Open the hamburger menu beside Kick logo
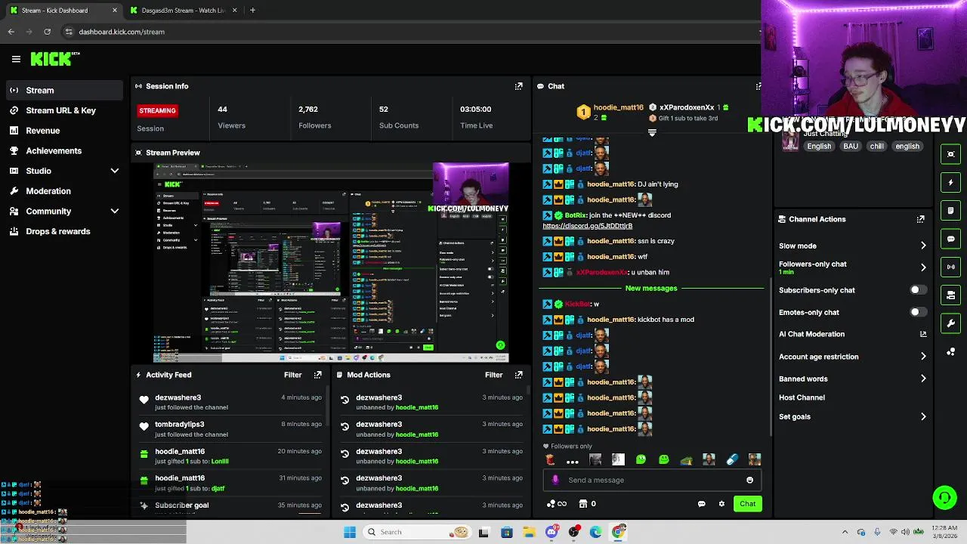This screenshot has height=544, width=967. point(16,59)
